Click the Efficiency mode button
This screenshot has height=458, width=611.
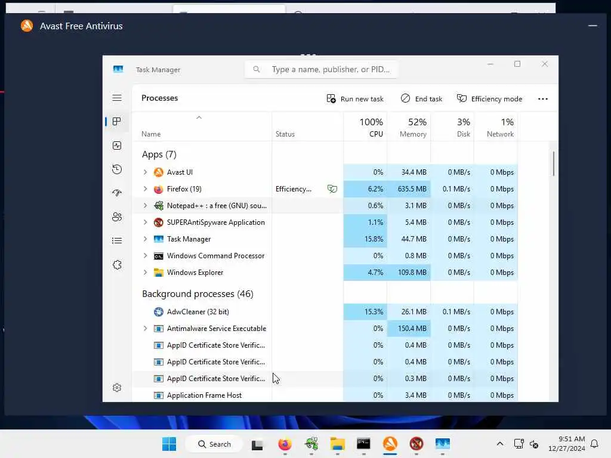coord(489,99)
